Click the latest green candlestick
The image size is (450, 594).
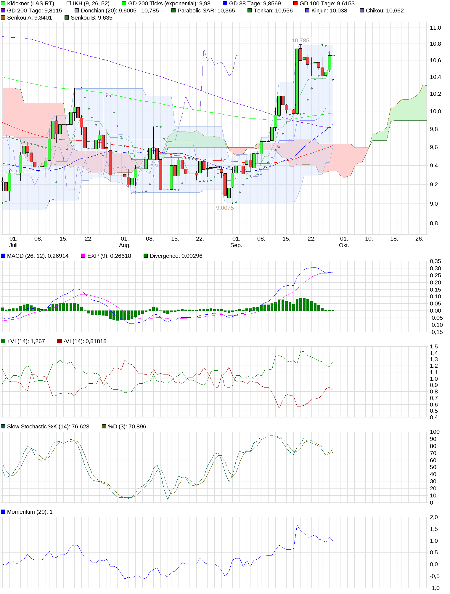pos(333,55)
